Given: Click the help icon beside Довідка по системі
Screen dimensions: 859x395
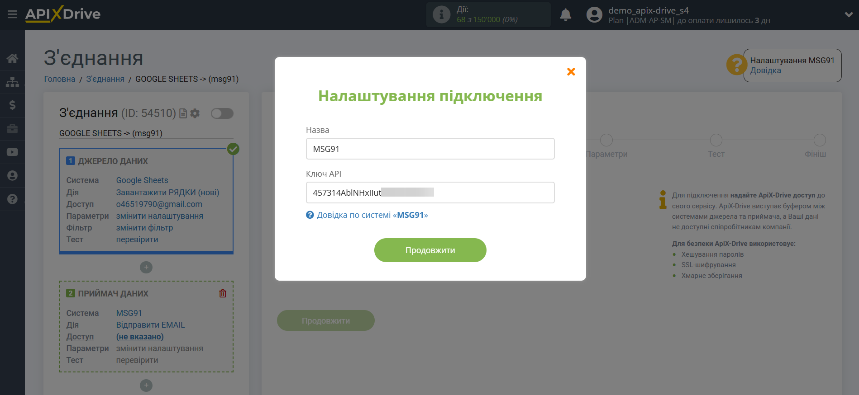Looking at the screenshot, I should (310, 215).
